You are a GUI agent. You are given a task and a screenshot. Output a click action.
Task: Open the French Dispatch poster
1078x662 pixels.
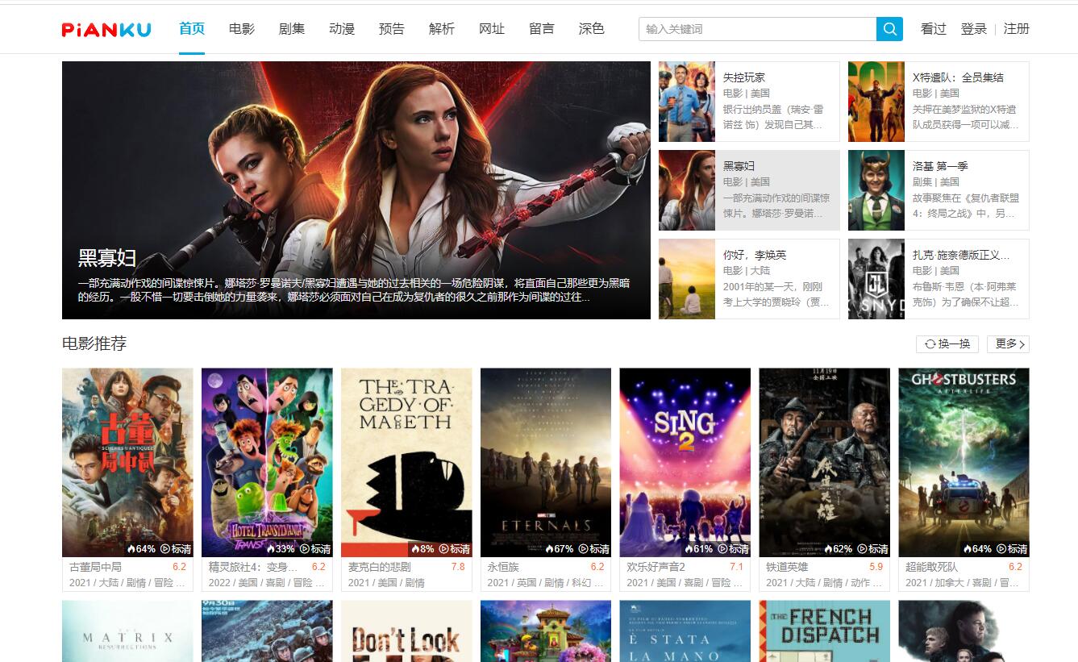[x=825, y=631]
